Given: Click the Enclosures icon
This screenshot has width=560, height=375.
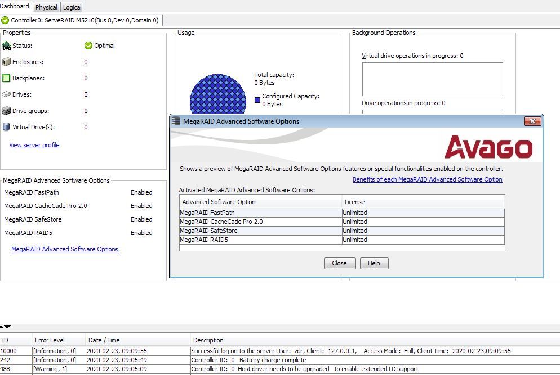Looking at the screenshot, I should coord(6,62).
